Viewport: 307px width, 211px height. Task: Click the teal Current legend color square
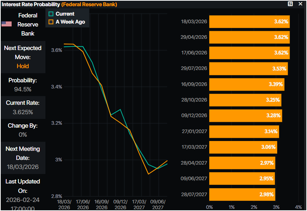[51, 14]
